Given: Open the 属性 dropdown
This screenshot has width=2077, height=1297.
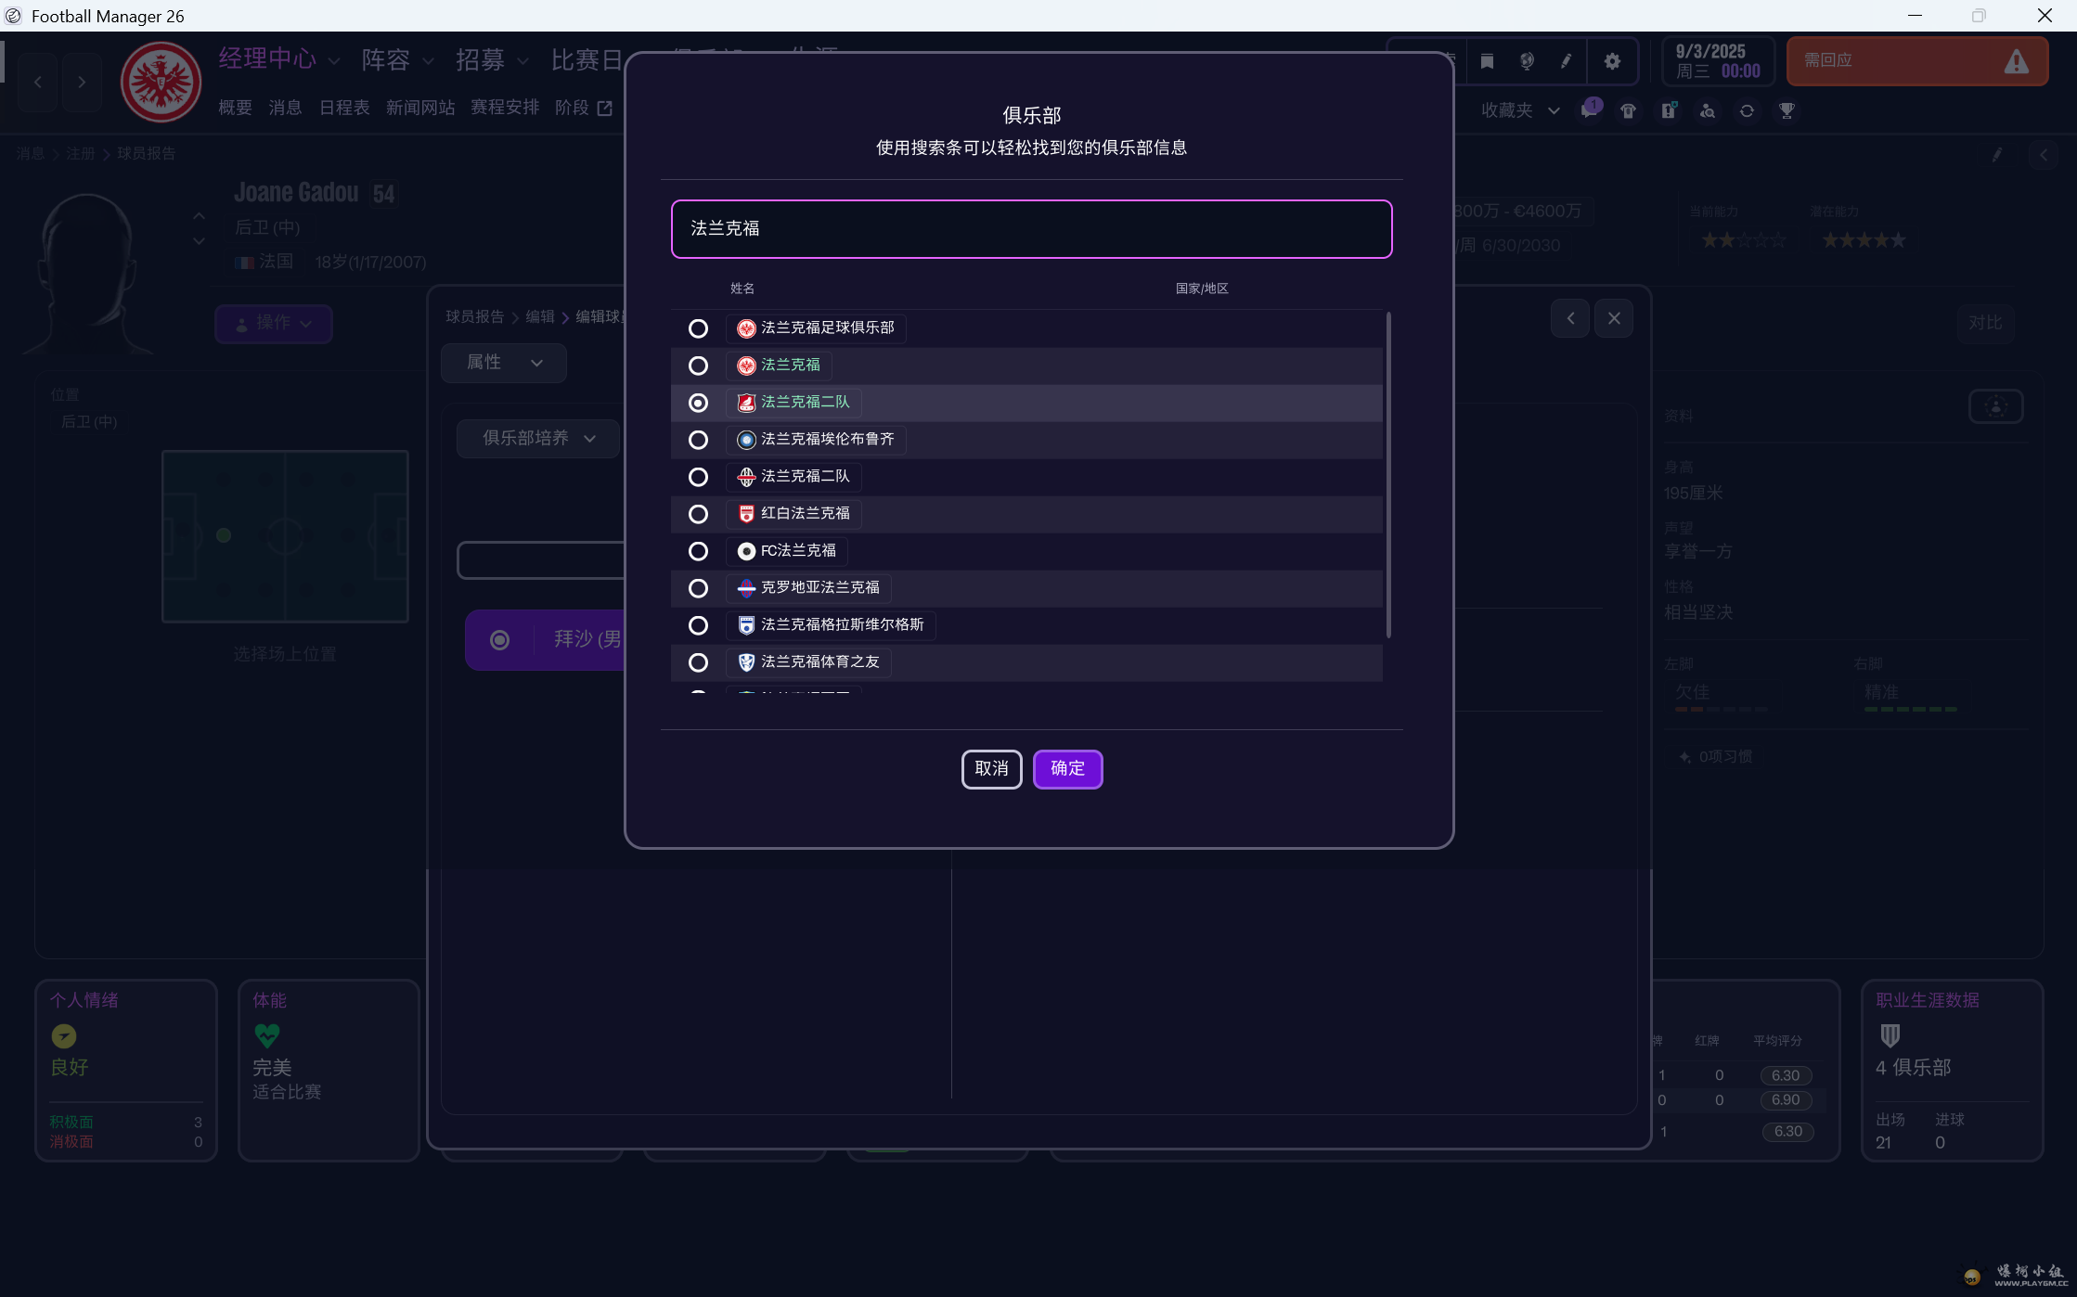Looking at the screenshot, I should pos(503,363).
